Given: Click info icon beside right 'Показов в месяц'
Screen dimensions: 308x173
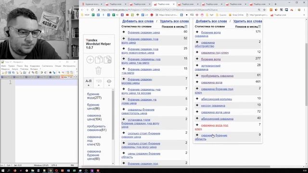Looking at the screenshot, I should pyautogui.click(x=259, y=26).
